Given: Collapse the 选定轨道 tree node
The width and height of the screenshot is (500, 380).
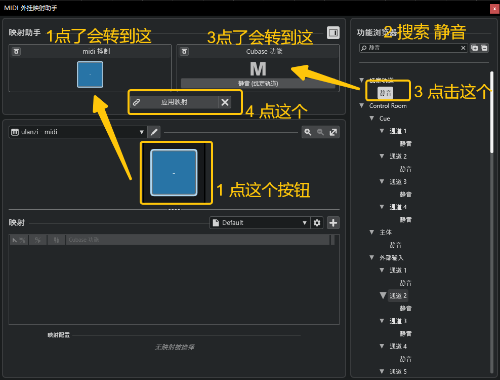Looking at the screenshot, I should (362, 80).
